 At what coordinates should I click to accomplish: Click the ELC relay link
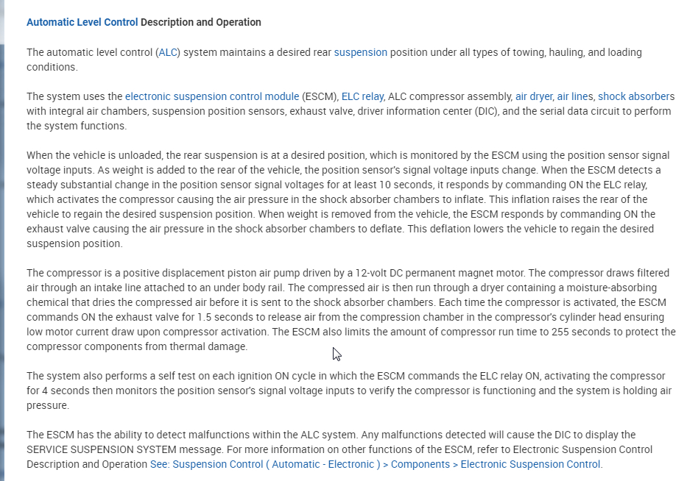(x=362, y=96)
